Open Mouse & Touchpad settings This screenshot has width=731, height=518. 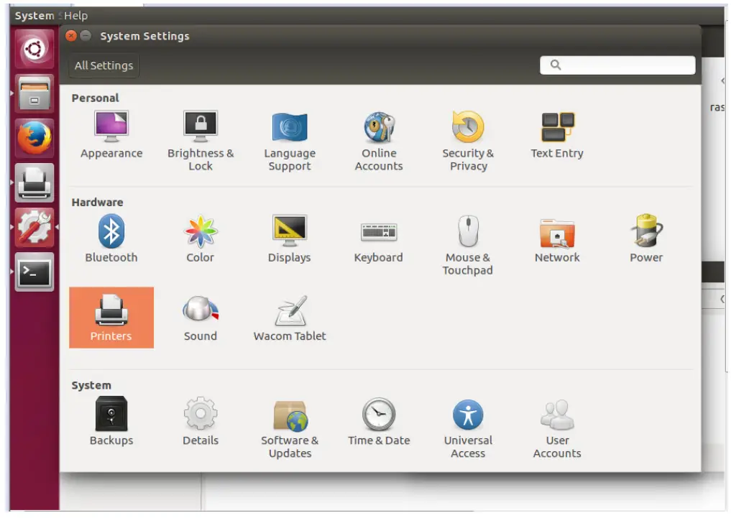click(468, 245)
